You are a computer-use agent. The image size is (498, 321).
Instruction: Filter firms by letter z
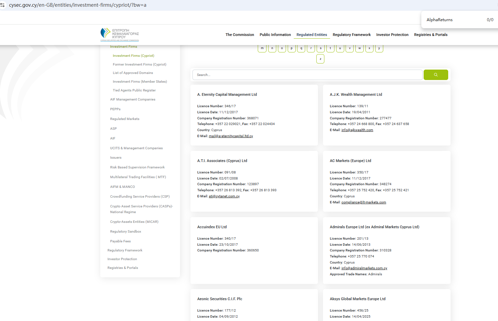pos(320,59)
